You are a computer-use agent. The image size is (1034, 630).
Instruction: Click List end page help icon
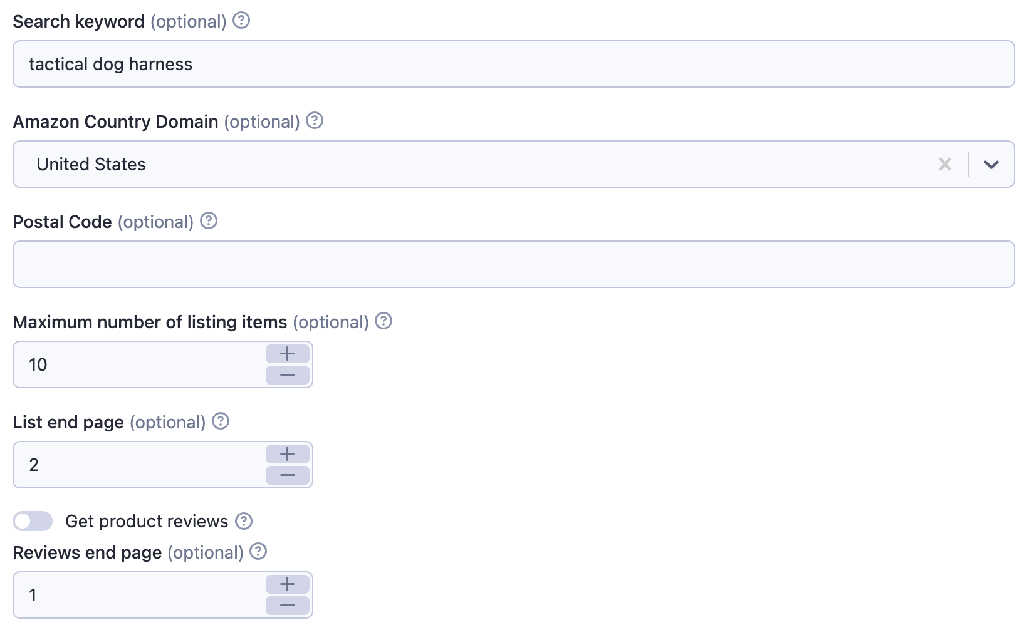221,421
